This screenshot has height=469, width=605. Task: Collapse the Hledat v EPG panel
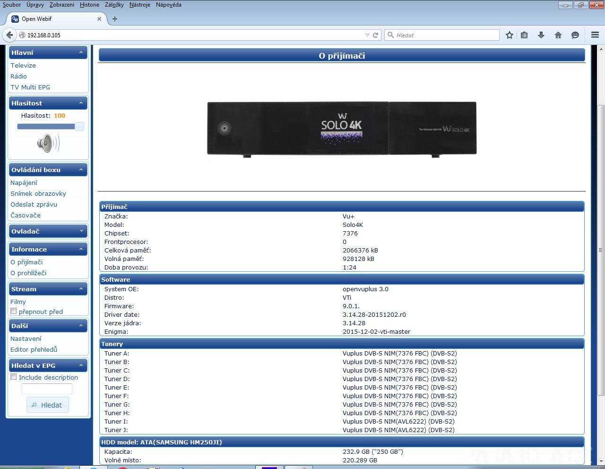point(81,365)
